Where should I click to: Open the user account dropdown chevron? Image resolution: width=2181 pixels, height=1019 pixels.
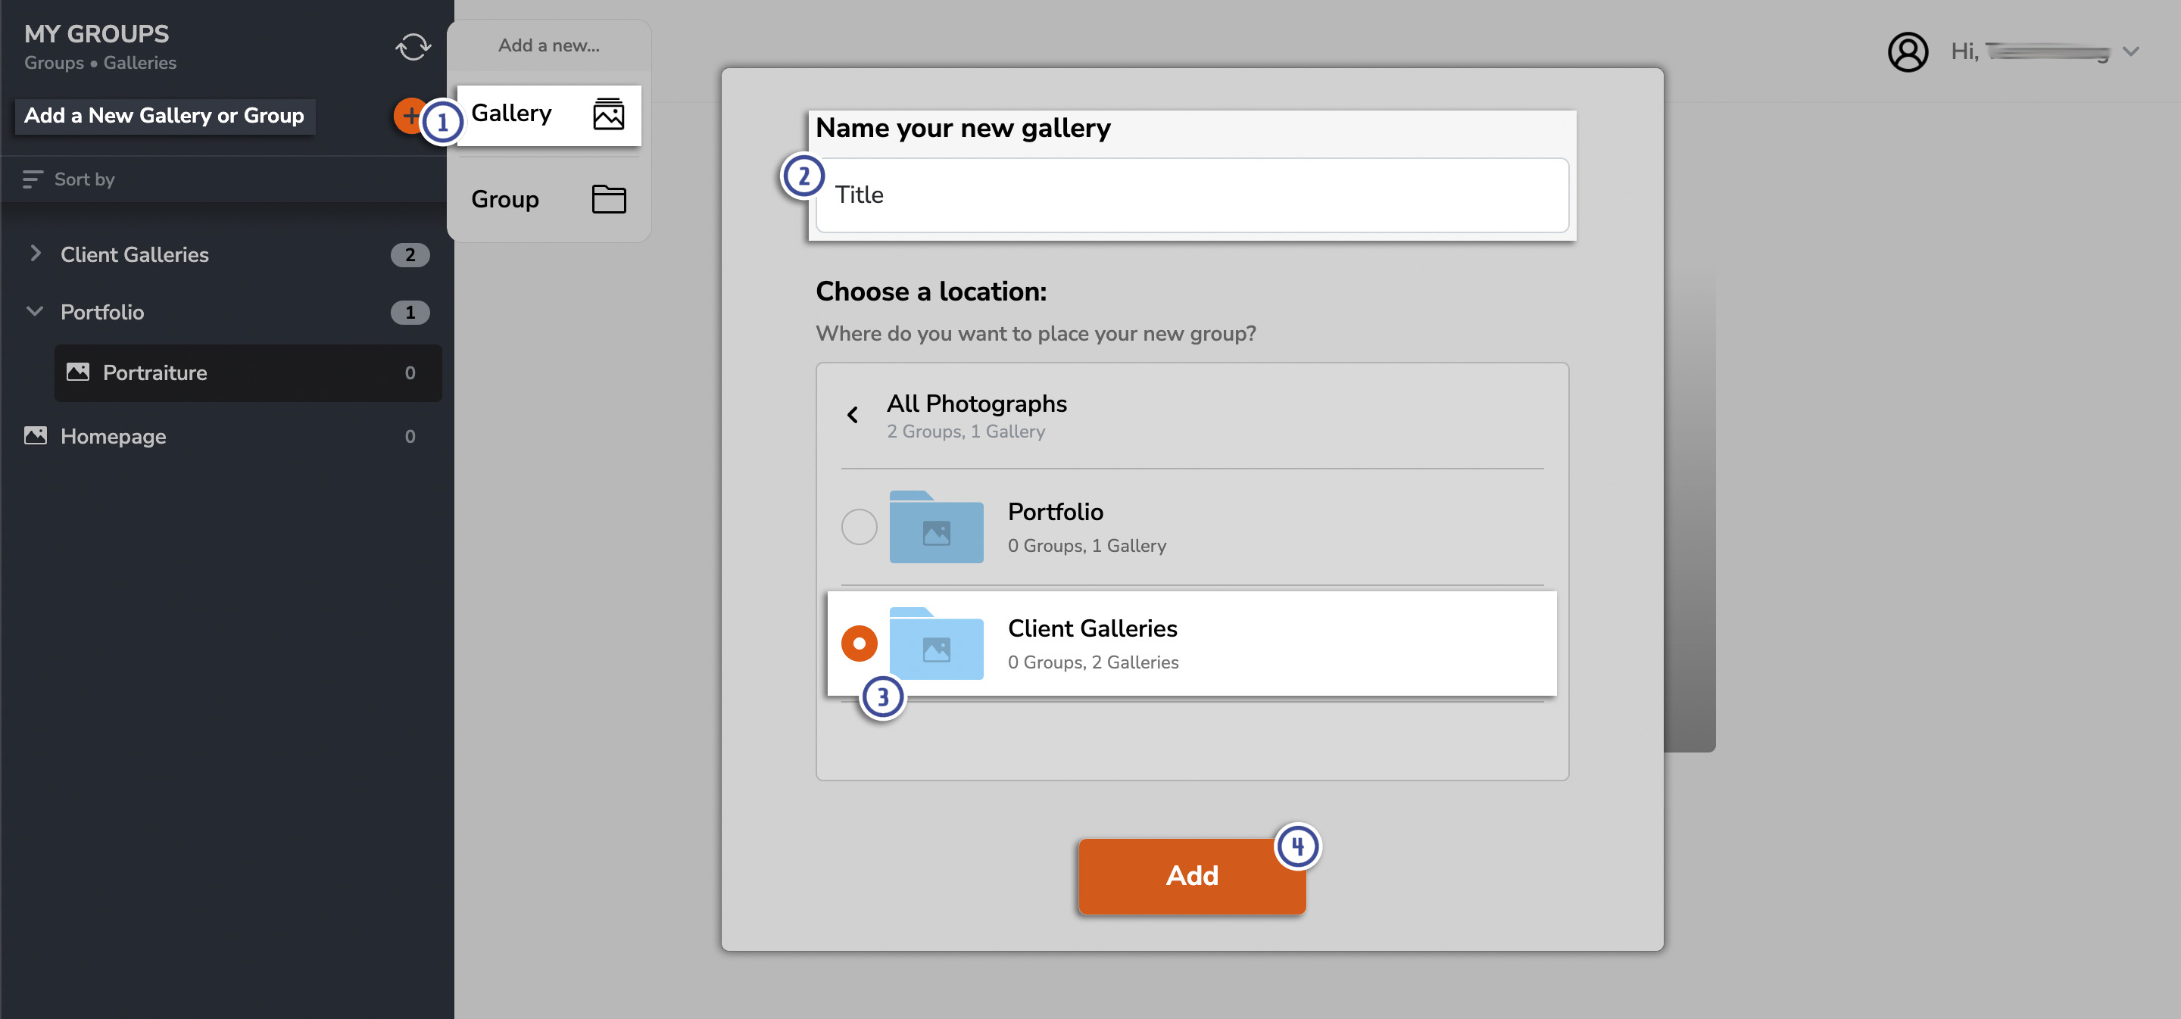point(2130,52)
